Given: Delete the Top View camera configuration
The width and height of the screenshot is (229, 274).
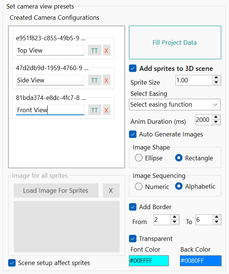Looking at the screenshot, I should tap(106, 50).
